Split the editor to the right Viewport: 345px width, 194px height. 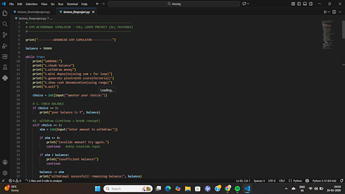(334, 12)
